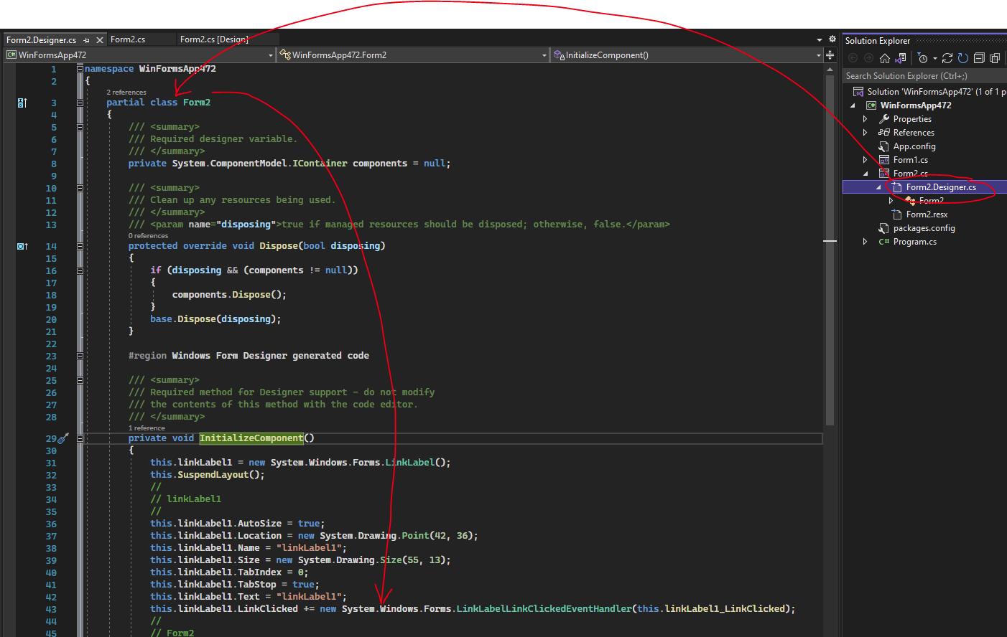
Task: Click the override glyph on line 14
Action: (22, 246)
